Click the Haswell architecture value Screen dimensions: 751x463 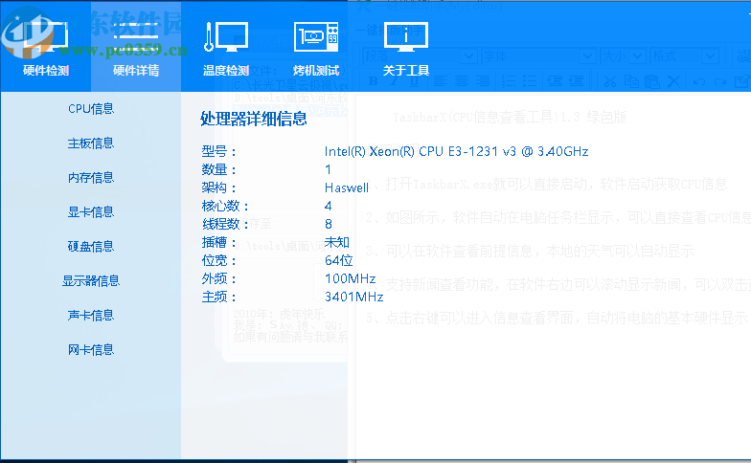pyautogui.click(x=347, y=187)
